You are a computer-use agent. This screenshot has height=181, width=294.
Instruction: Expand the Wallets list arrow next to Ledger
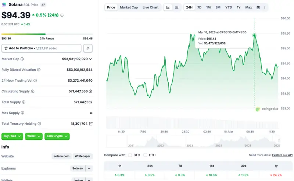(x=89, y=180)
